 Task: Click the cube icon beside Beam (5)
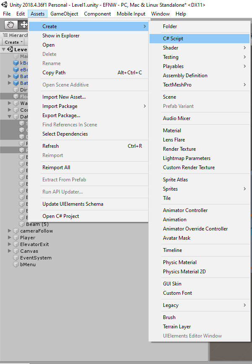pyautogui.click(x=22, y=224)
